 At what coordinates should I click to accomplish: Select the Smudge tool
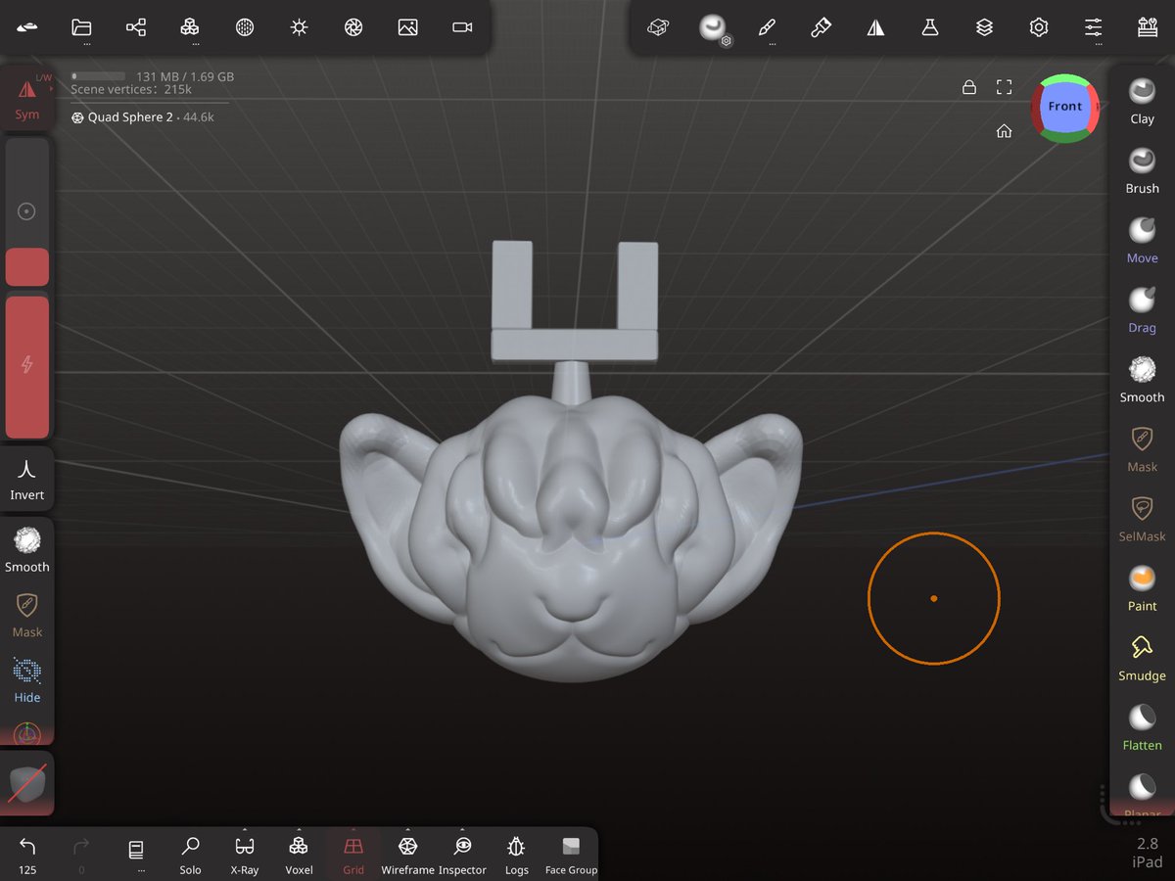1142,657
